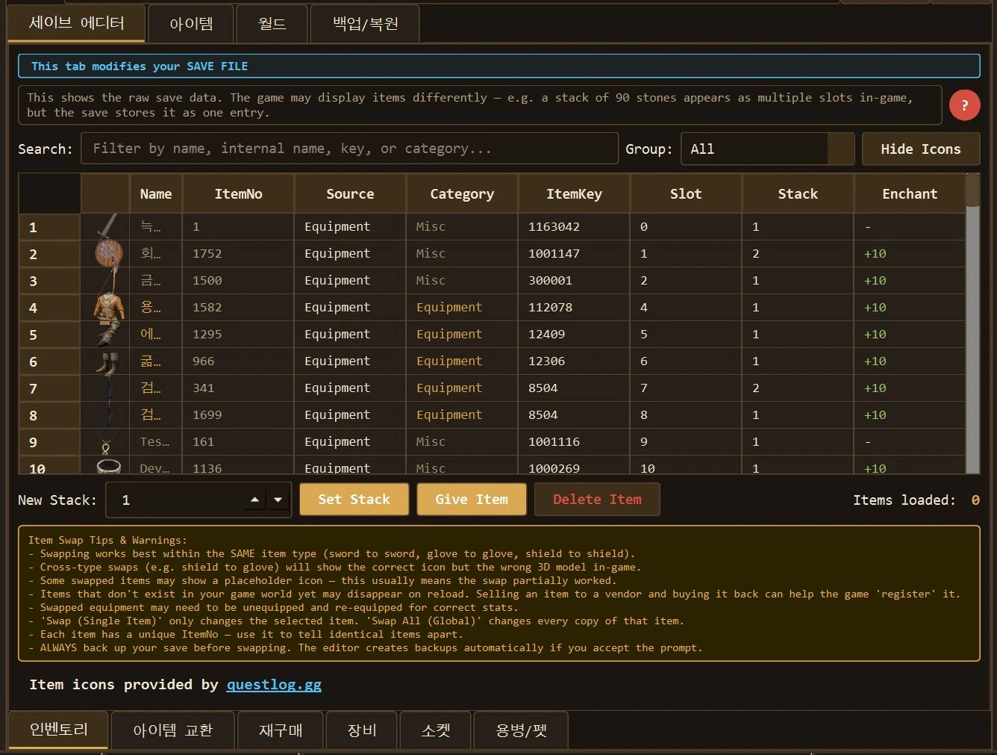This screenshot has height=755, width=997.
Task: Sort by the ItemKey column header
Action: click(574, 194)
